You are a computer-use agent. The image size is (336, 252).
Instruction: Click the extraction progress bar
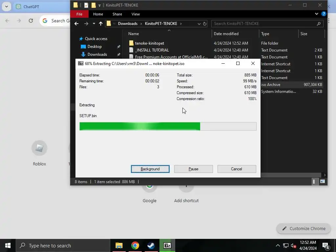[x=168, y=126]
